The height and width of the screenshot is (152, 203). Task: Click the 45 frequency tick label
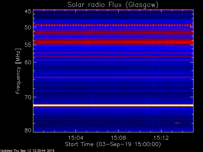pyautogui.click(x=28, y=11)
